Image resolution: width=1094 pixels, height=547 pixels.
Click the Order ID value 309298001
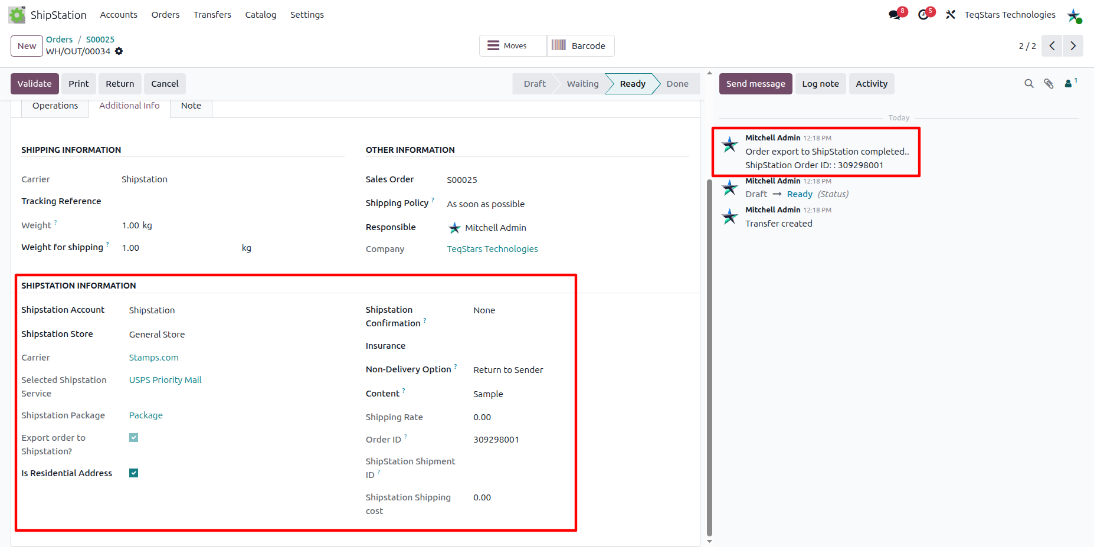pyautogui.click(x=496, y=440)
